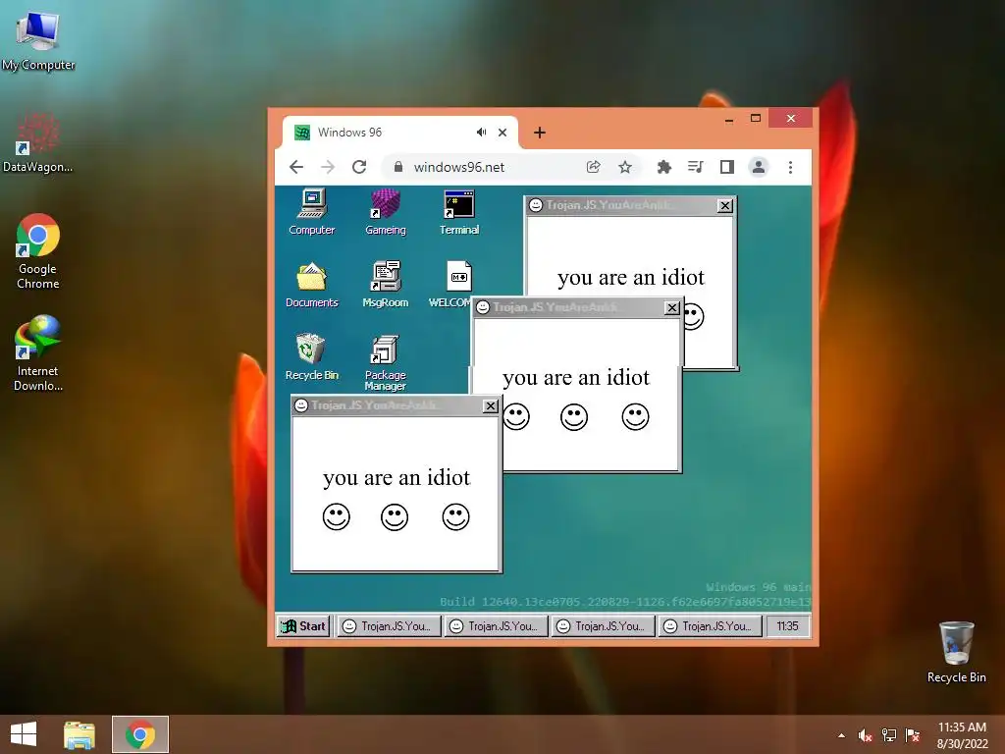
Task: Reload the windows96.net page
Action: (x=359, y=167)
